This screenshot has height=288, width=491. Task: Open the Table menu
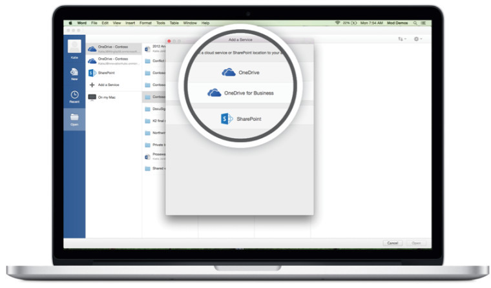174,23
